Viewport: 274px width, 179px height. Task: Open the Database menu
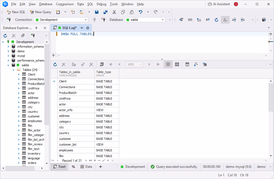(46, 4)
